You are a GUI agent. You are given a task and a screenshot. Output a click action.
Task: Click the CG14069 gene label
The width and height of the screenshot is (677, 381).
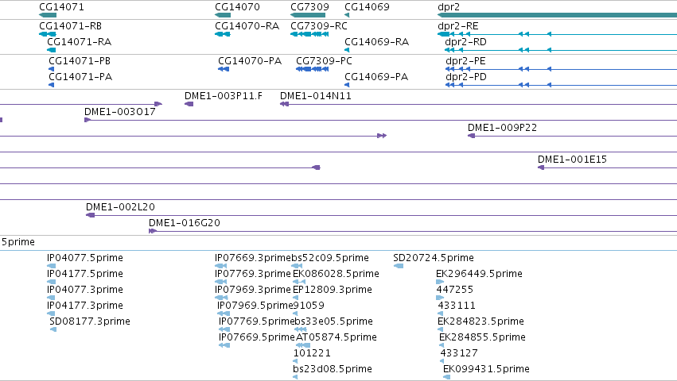pyautogui.click(x=367, y=7)
